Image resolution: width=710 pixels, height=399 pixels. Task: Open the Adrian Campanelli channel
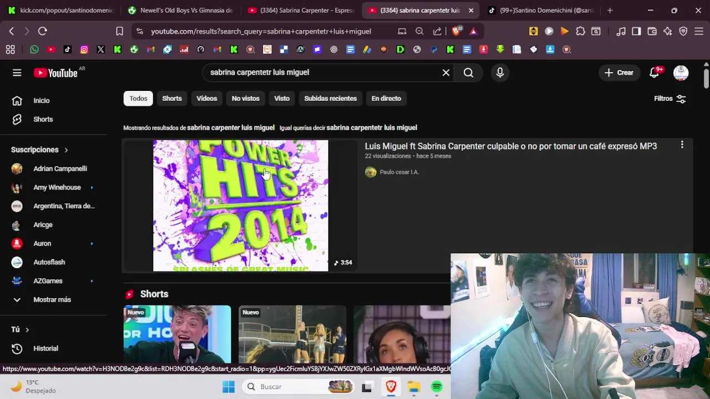(x=53, y=168)
